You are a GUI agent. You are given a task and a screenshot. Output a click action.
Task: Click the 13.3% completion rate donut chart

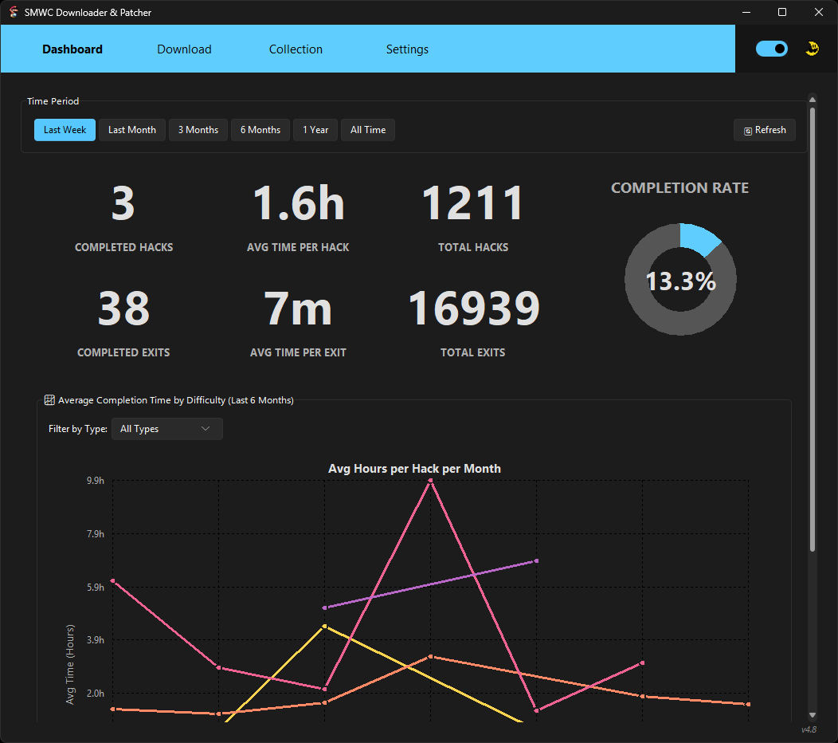(x=680, y=280)
